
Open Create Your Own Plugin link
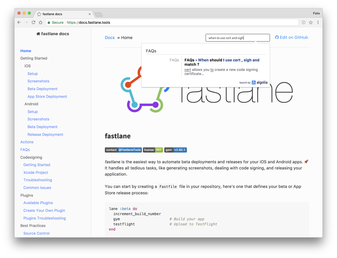tap(44, 211)
